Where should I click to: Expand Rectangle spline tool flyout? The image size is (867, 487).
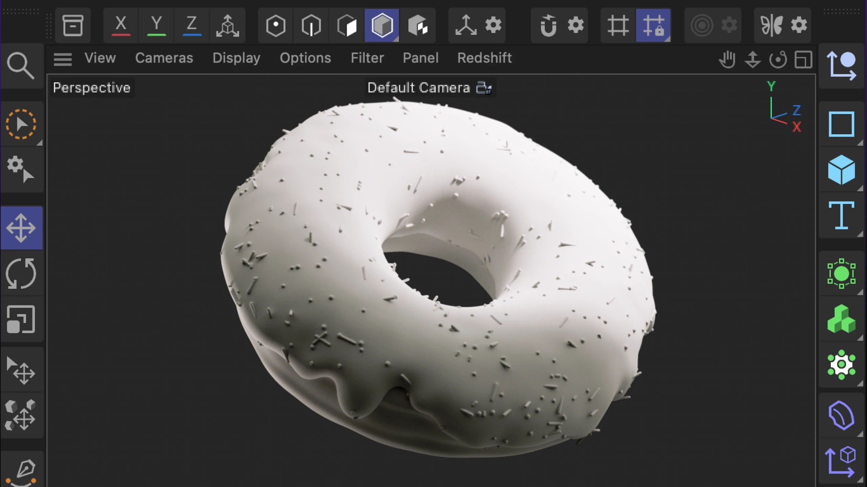860,143
